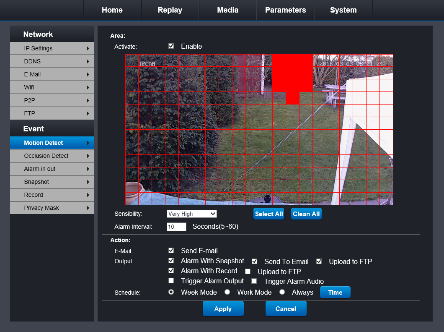Select the Always schedule radio button
The width and height of the screenshot is (444, 332).
pos(282,292)
